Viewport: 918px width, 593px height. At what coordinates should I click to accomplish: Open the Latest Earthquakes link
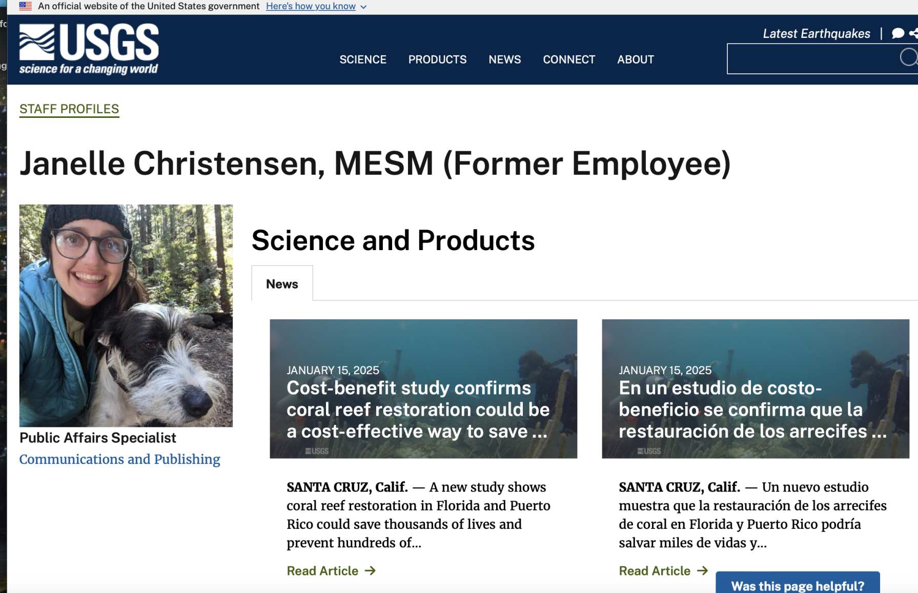point(816,34)
